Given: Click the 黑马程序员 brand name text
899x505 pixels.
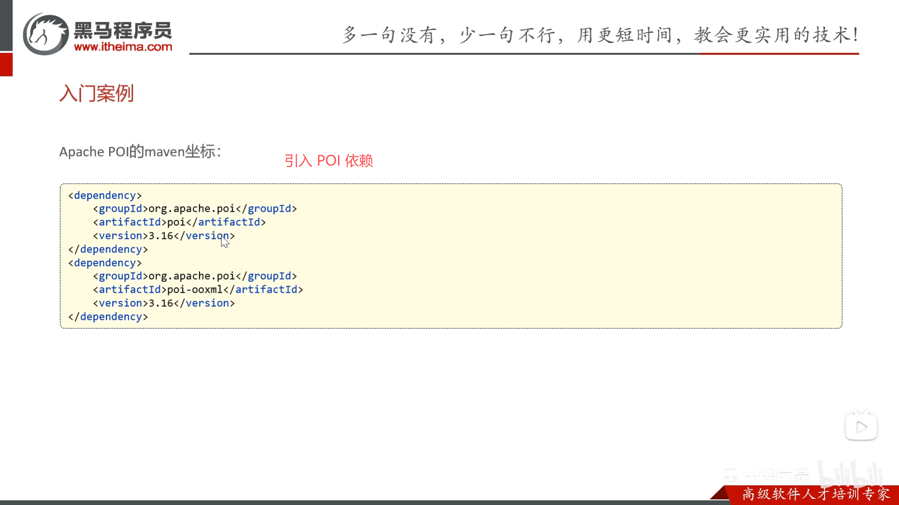Looking at the screenshot, I should coord(123,30).
